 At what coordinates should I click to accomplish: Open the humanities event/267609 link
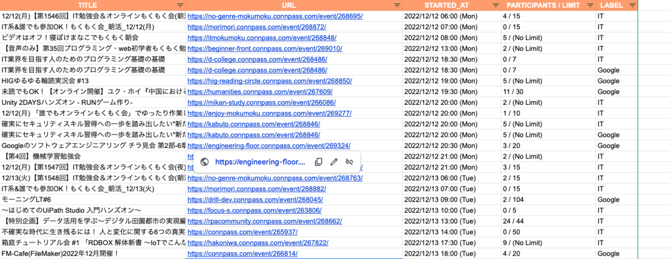click(260, 92)
